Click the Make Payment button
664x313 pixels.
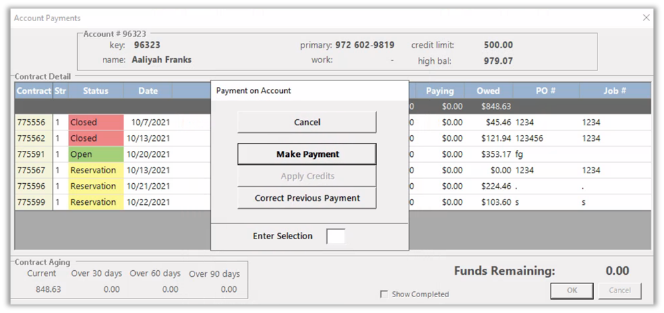click(x=307, y=154)
